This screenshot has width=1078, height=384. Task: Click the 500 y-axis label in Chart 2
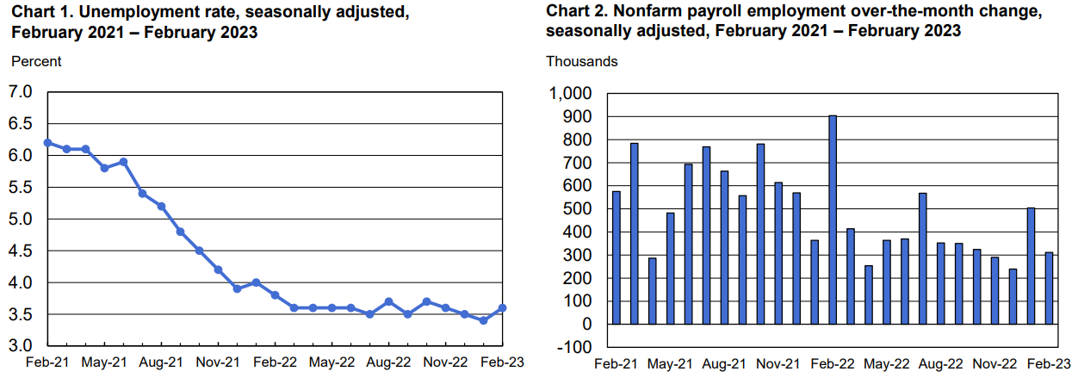[579, 209]
